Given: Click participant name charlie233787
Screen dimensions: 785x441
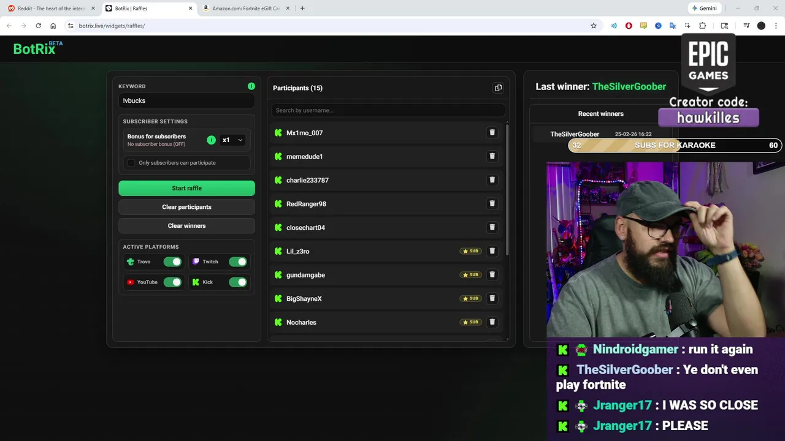Looking at the screenshot, I should (307, 180).
